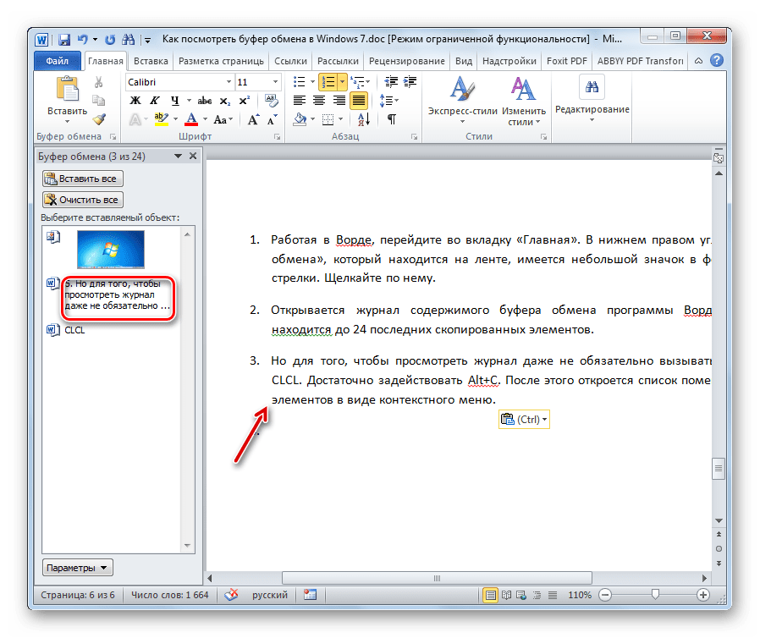Click the Copy icon under scissors
The image size is (760, 638).
[98, 101]
